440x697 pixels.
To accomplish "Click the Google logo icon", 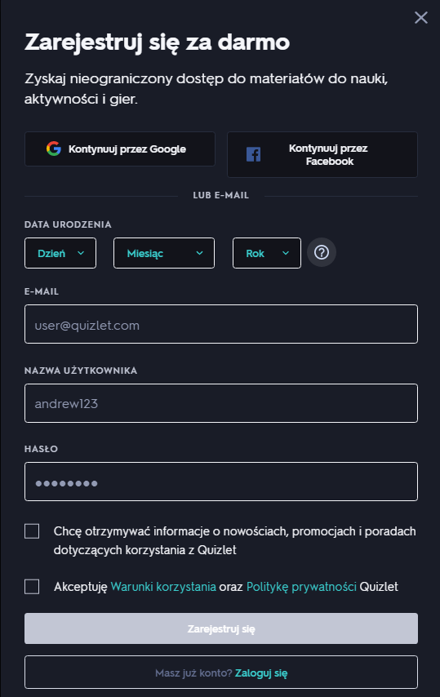I will point(54,149).
